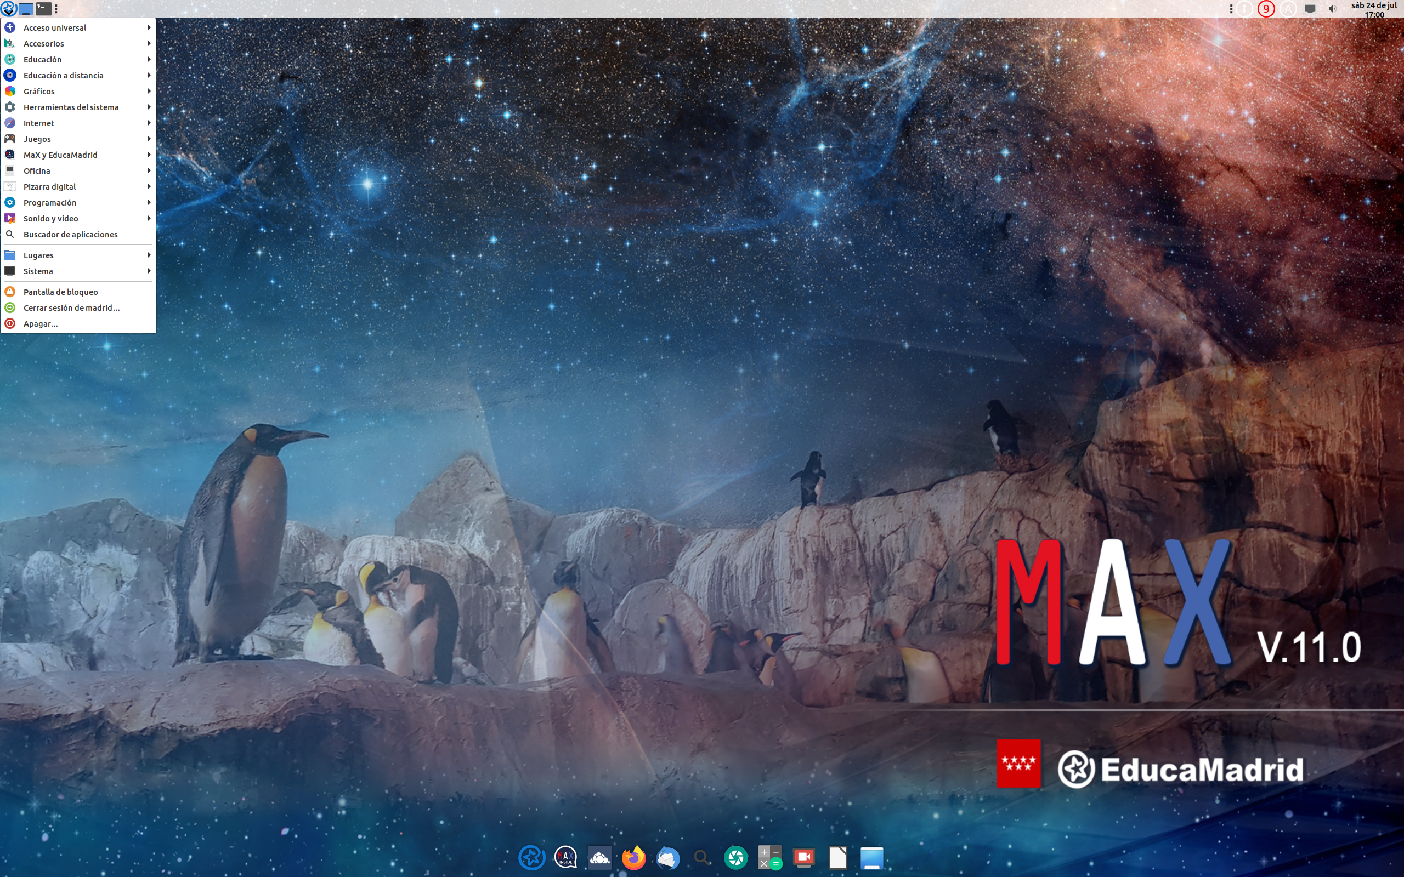Expand the Accesorios submenu
The width and height of the screenshot is (1404, 877).
(78, 43)
